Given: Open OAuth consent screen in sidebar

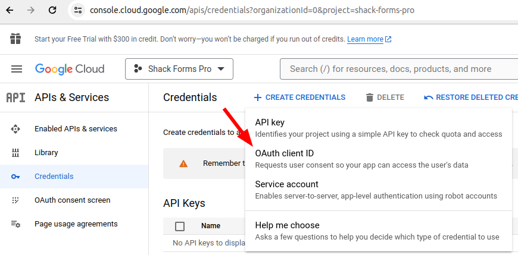Looking at the screenshot, I should (x=74, y=200).
